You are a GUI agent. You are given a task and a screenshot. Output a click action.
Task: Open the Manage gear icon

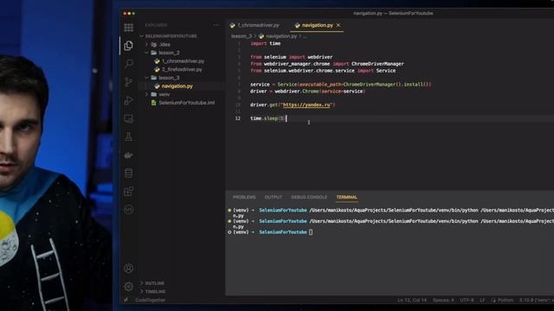129,286
